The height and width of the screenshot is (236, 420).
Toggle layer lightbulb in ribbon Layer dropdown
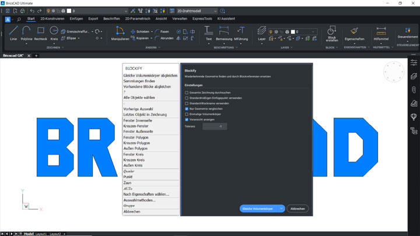click(271, 32)
